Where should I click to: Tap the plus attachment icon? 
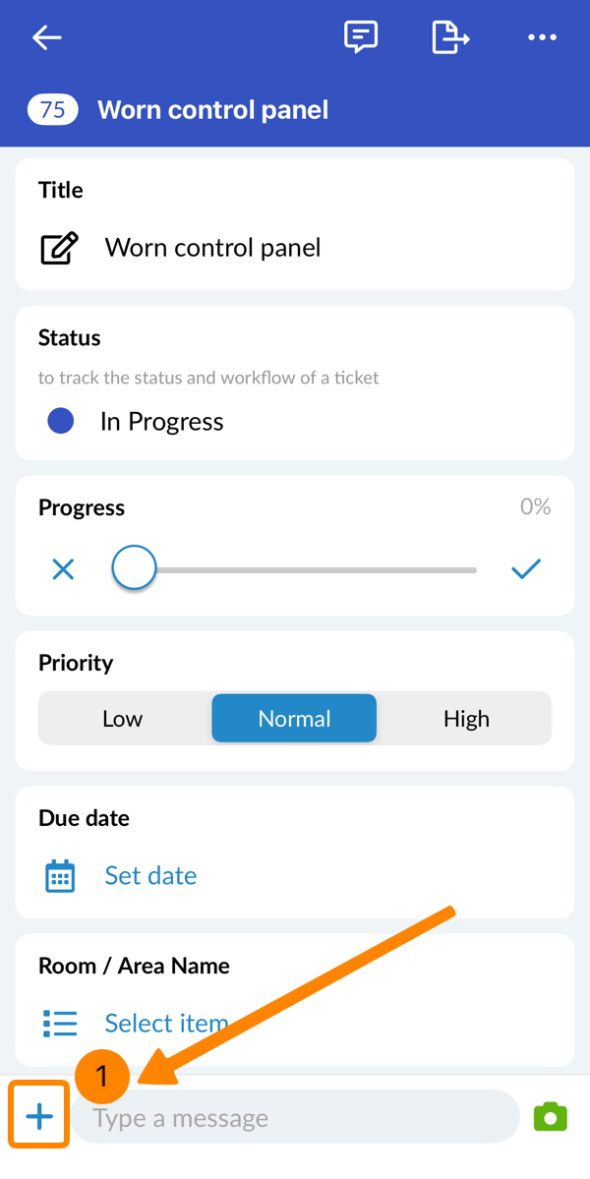point(39,1116)
